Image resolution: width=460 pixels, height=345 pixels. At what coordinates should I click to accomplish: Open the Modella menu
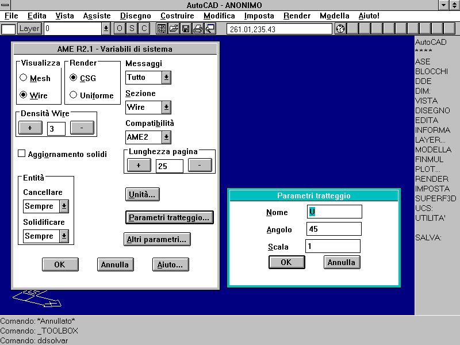[x=335, y=16]
